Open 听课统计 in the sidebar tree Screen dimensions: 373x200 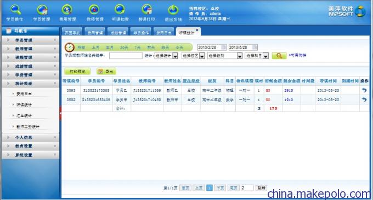tap(24, 105)
